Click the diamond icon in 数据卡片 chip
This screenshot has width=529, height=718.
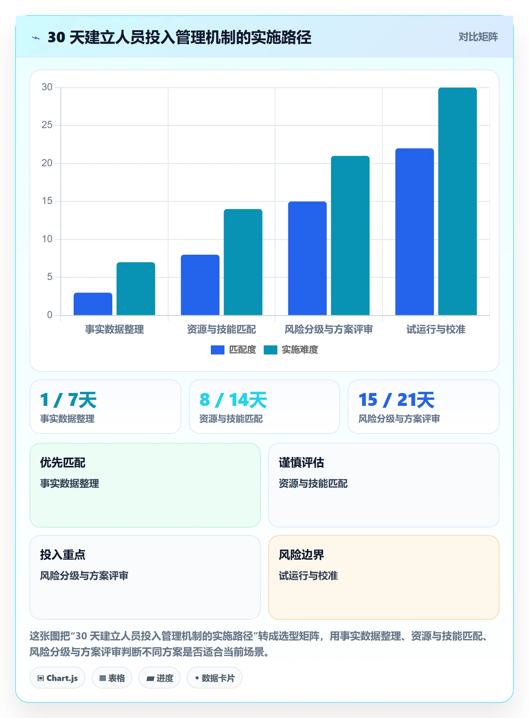coord(197,678)
